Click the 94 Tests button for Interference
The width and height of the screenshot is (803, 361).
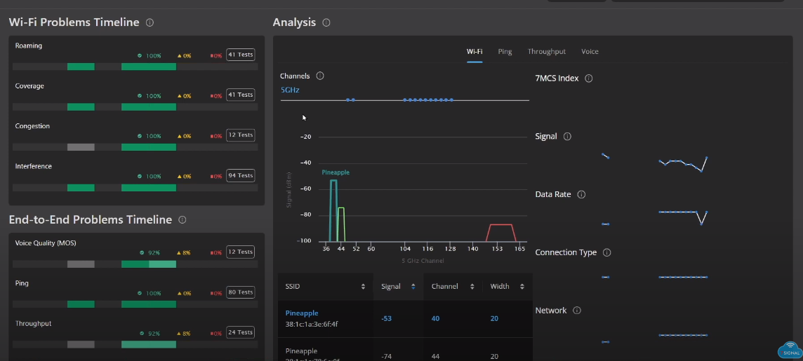[240, 176]
